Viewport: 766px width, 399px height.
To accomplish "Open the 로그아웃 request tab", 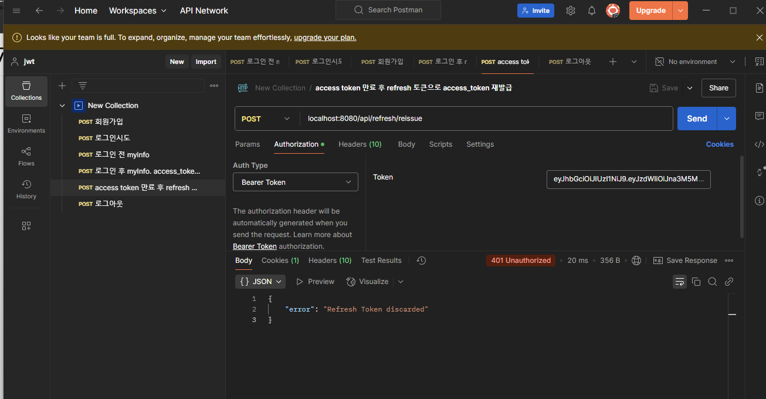I will [x=570, y=62].
